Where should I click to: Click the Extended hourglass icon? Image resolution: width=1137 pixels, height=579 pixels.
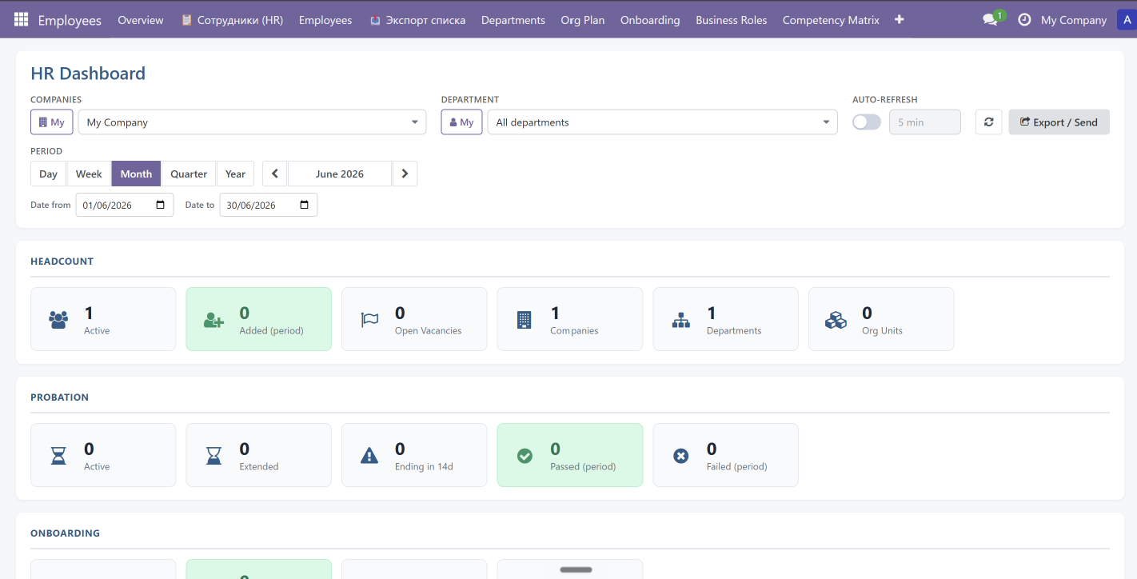[213, 456]
